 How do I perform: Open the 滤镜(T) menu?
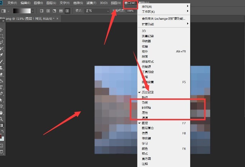coord(91,3)
